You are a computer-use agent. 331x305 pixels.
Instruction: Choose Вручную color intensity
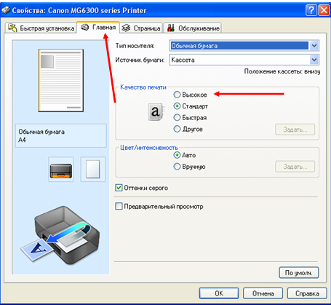190,167
